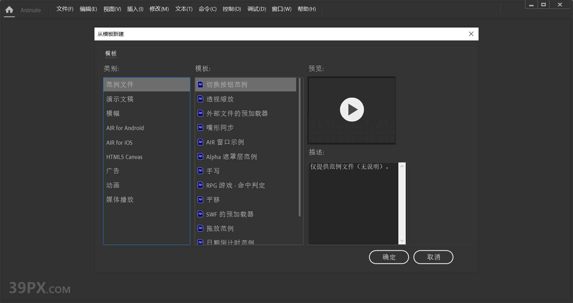Close the 从模板新建 dialog
The width and height of the screenshot is (573, 303).
pos(471,34)
